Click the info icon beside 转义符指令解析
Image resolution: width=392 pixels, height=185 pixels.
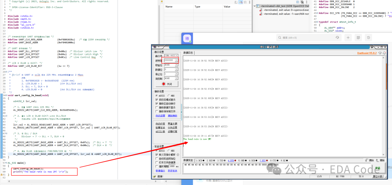(x=178, y=155)
